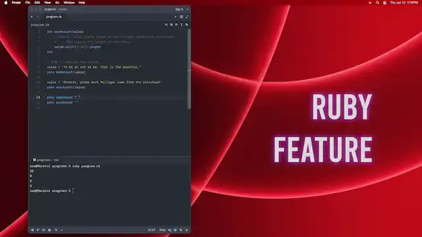This screenshot has width=422, height=237.
Task: Click the new tab plus icon
Action: click(176, 16)
